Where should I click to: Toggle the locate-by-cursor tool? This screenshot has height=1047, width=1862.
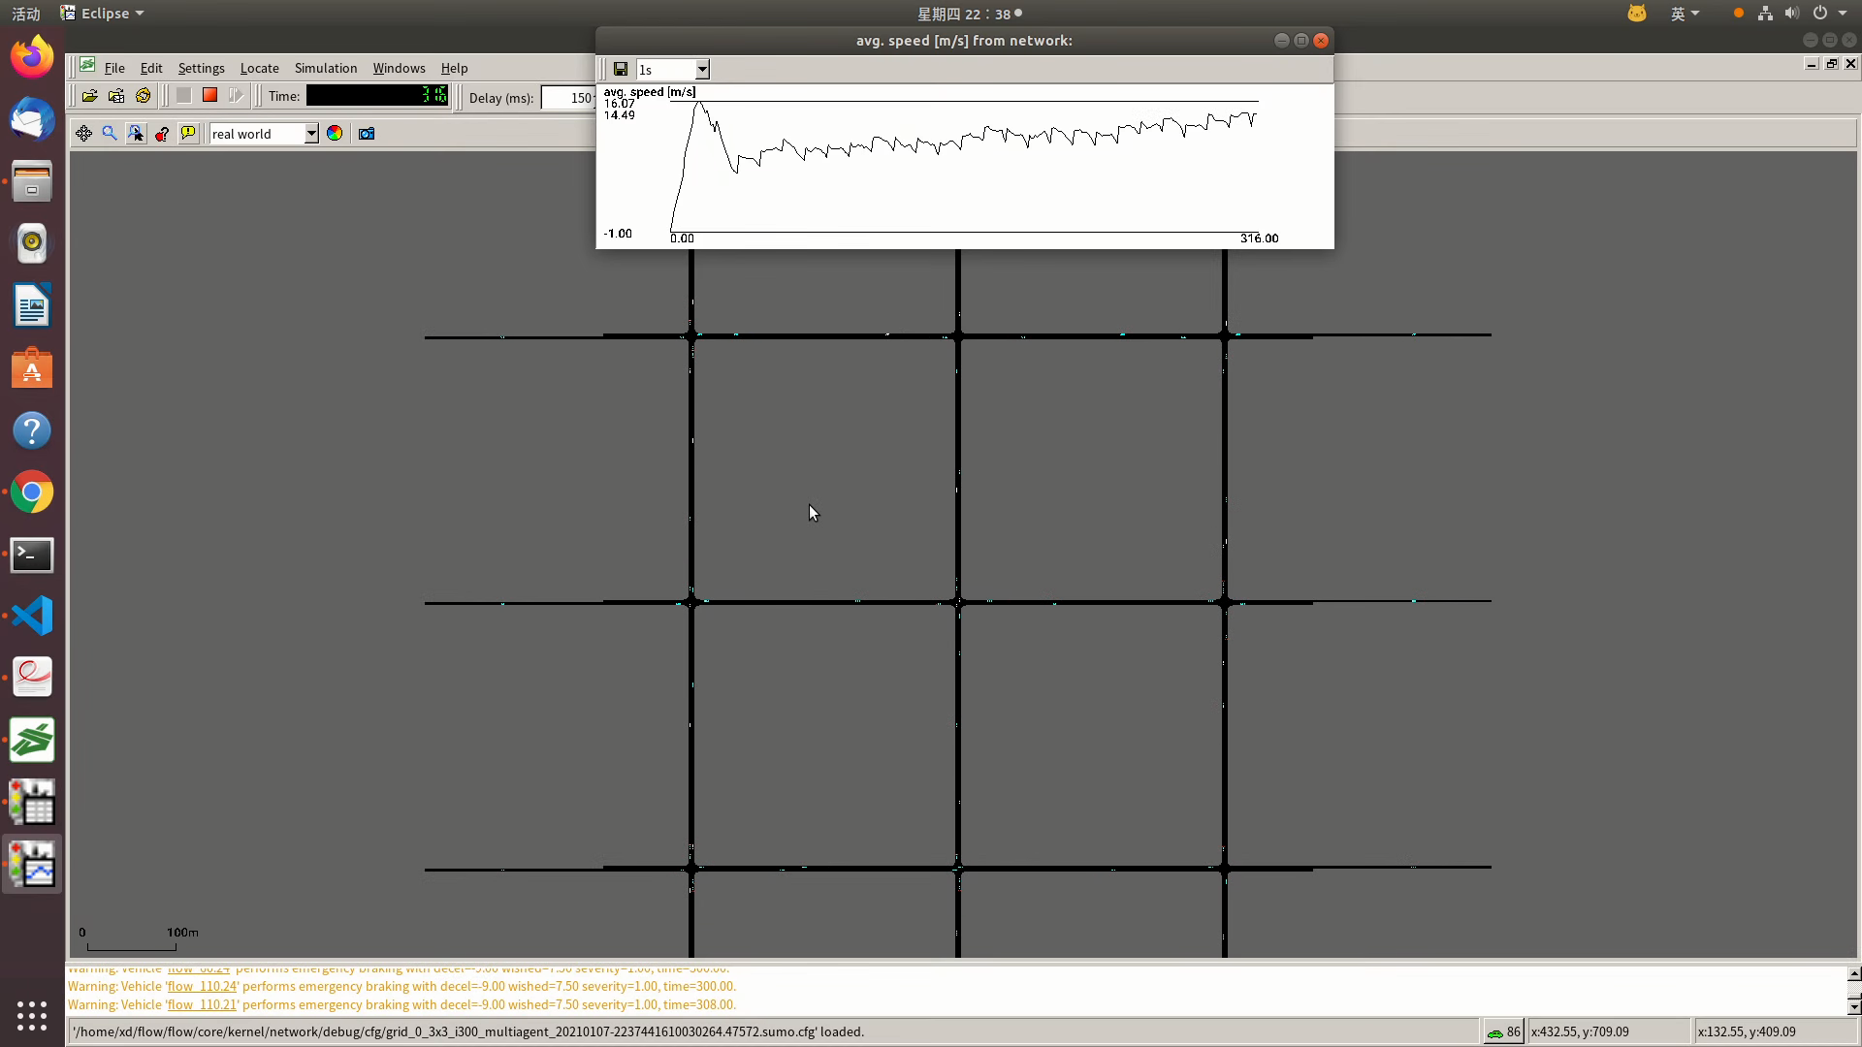click(x=136, y=134)
